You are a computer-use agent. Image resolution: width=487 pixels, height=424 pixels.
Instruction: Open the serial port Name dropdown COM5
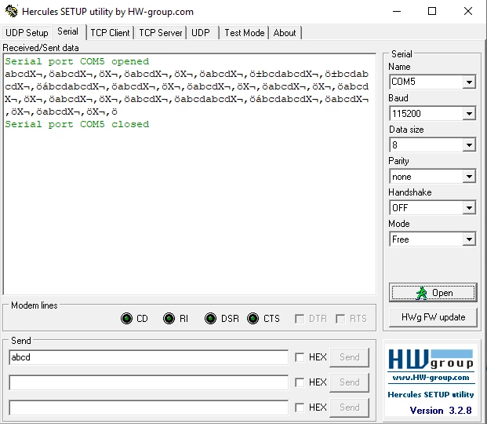(x=469, y=82)
